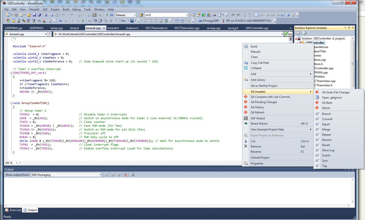Open ASF Wizard from context menu
The image size is (365, 220).
pyautogui.click(x=257, y=118)
